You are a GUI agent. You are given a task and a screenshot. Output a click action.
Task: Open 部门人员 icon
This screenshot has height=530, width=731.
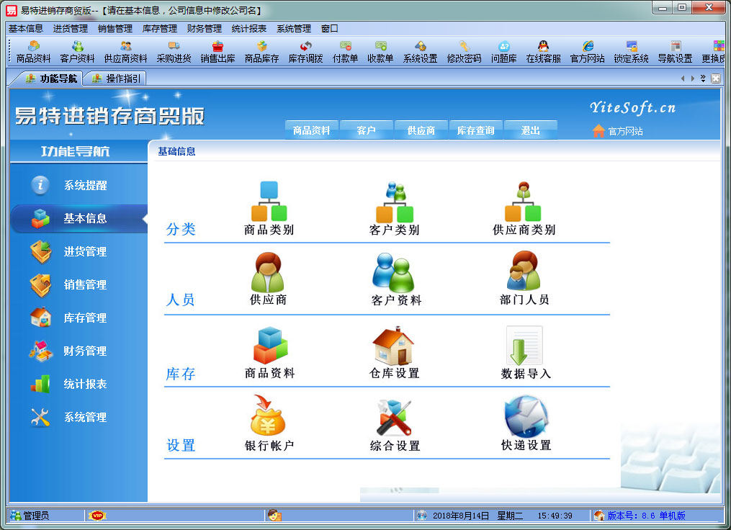(x=524, y=279)
